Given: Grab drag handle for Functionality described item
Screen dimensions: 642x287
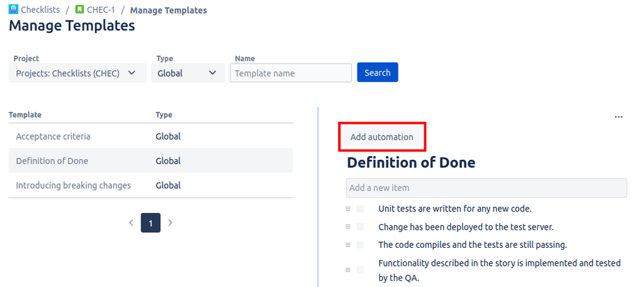Looking at the screenshot, I should pyautogui.click(x=348, y=270).
